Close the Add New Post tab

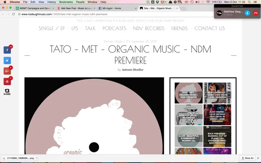coord(94,8)
